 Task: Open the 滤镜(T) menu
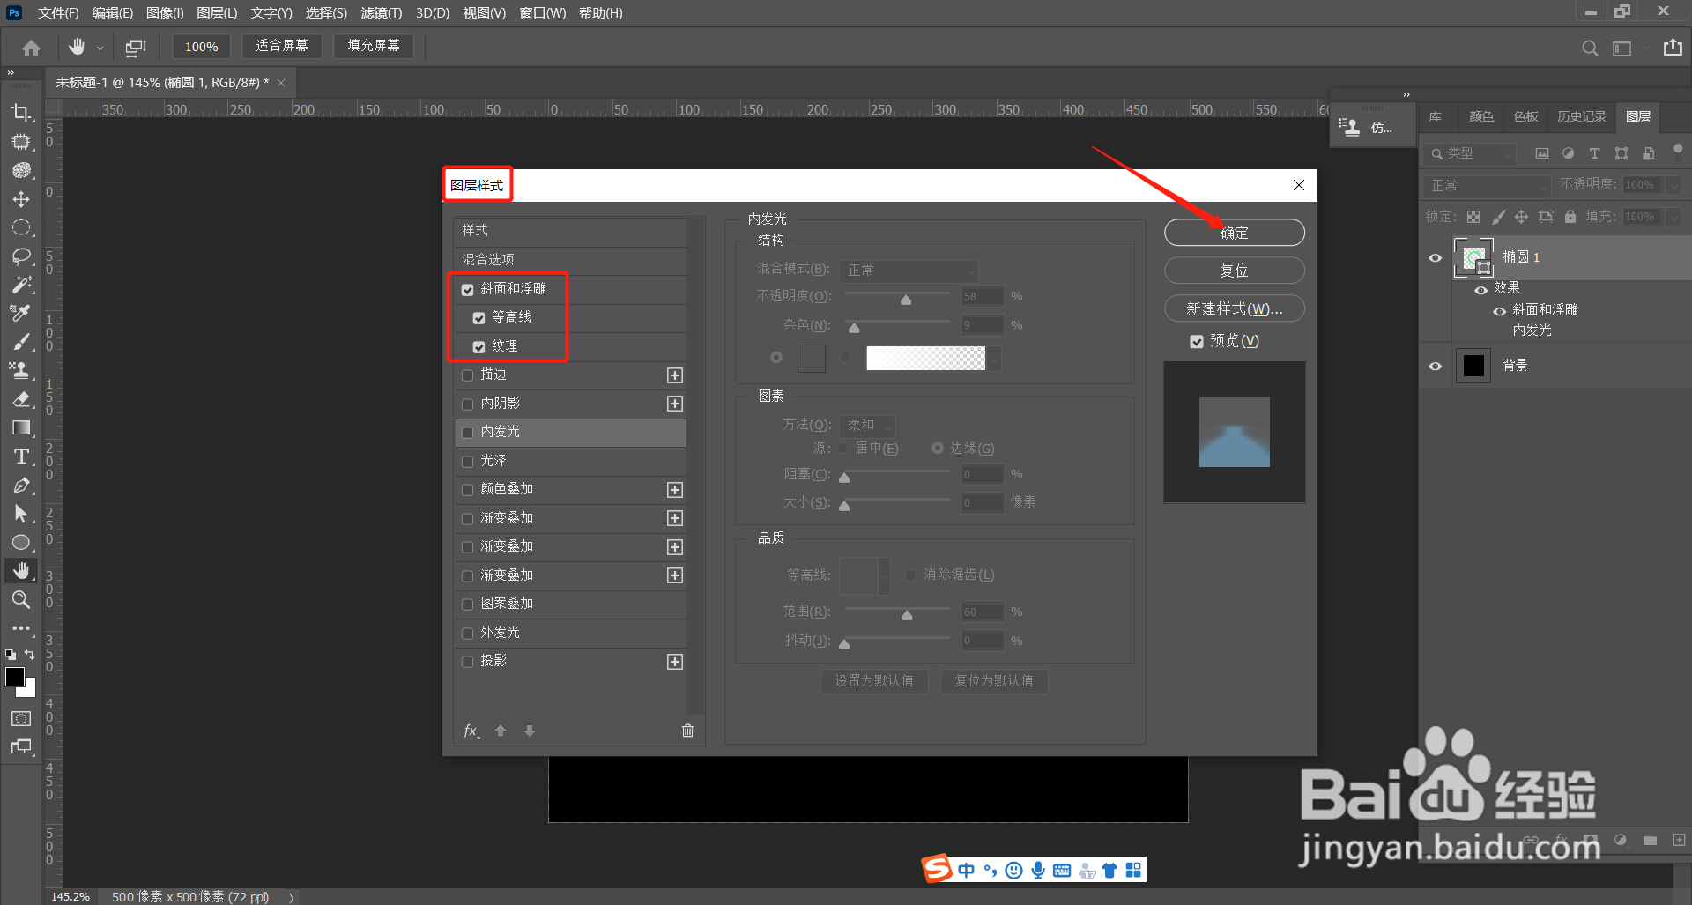coord(381,13)
